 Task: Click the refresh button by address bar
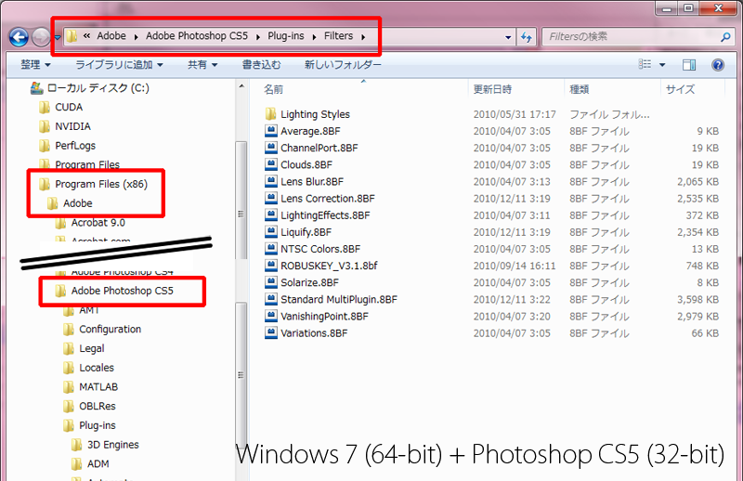[x=526, y=36]
